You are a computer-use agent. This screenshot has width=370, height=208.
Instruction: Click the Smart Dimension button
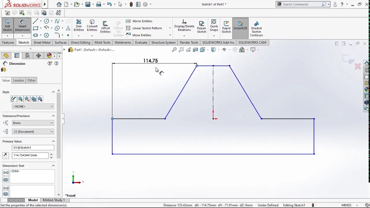[x=22, y=26]
